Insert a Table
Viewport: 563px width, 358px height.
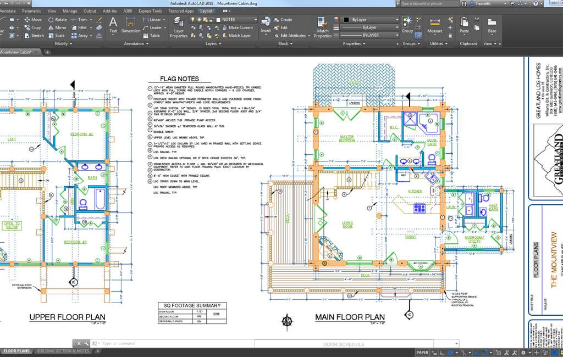click(x=152, y=36)
